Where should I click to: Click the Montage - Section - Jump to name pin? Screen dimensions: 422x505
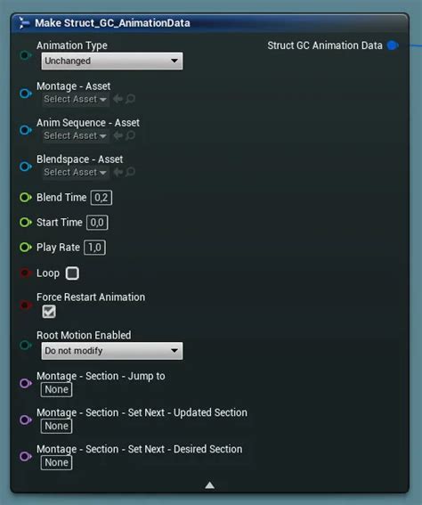coord(26,383)
